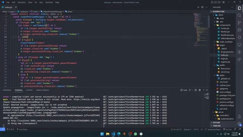Click the Spaces: 2 indentation setting

[187, 129]
